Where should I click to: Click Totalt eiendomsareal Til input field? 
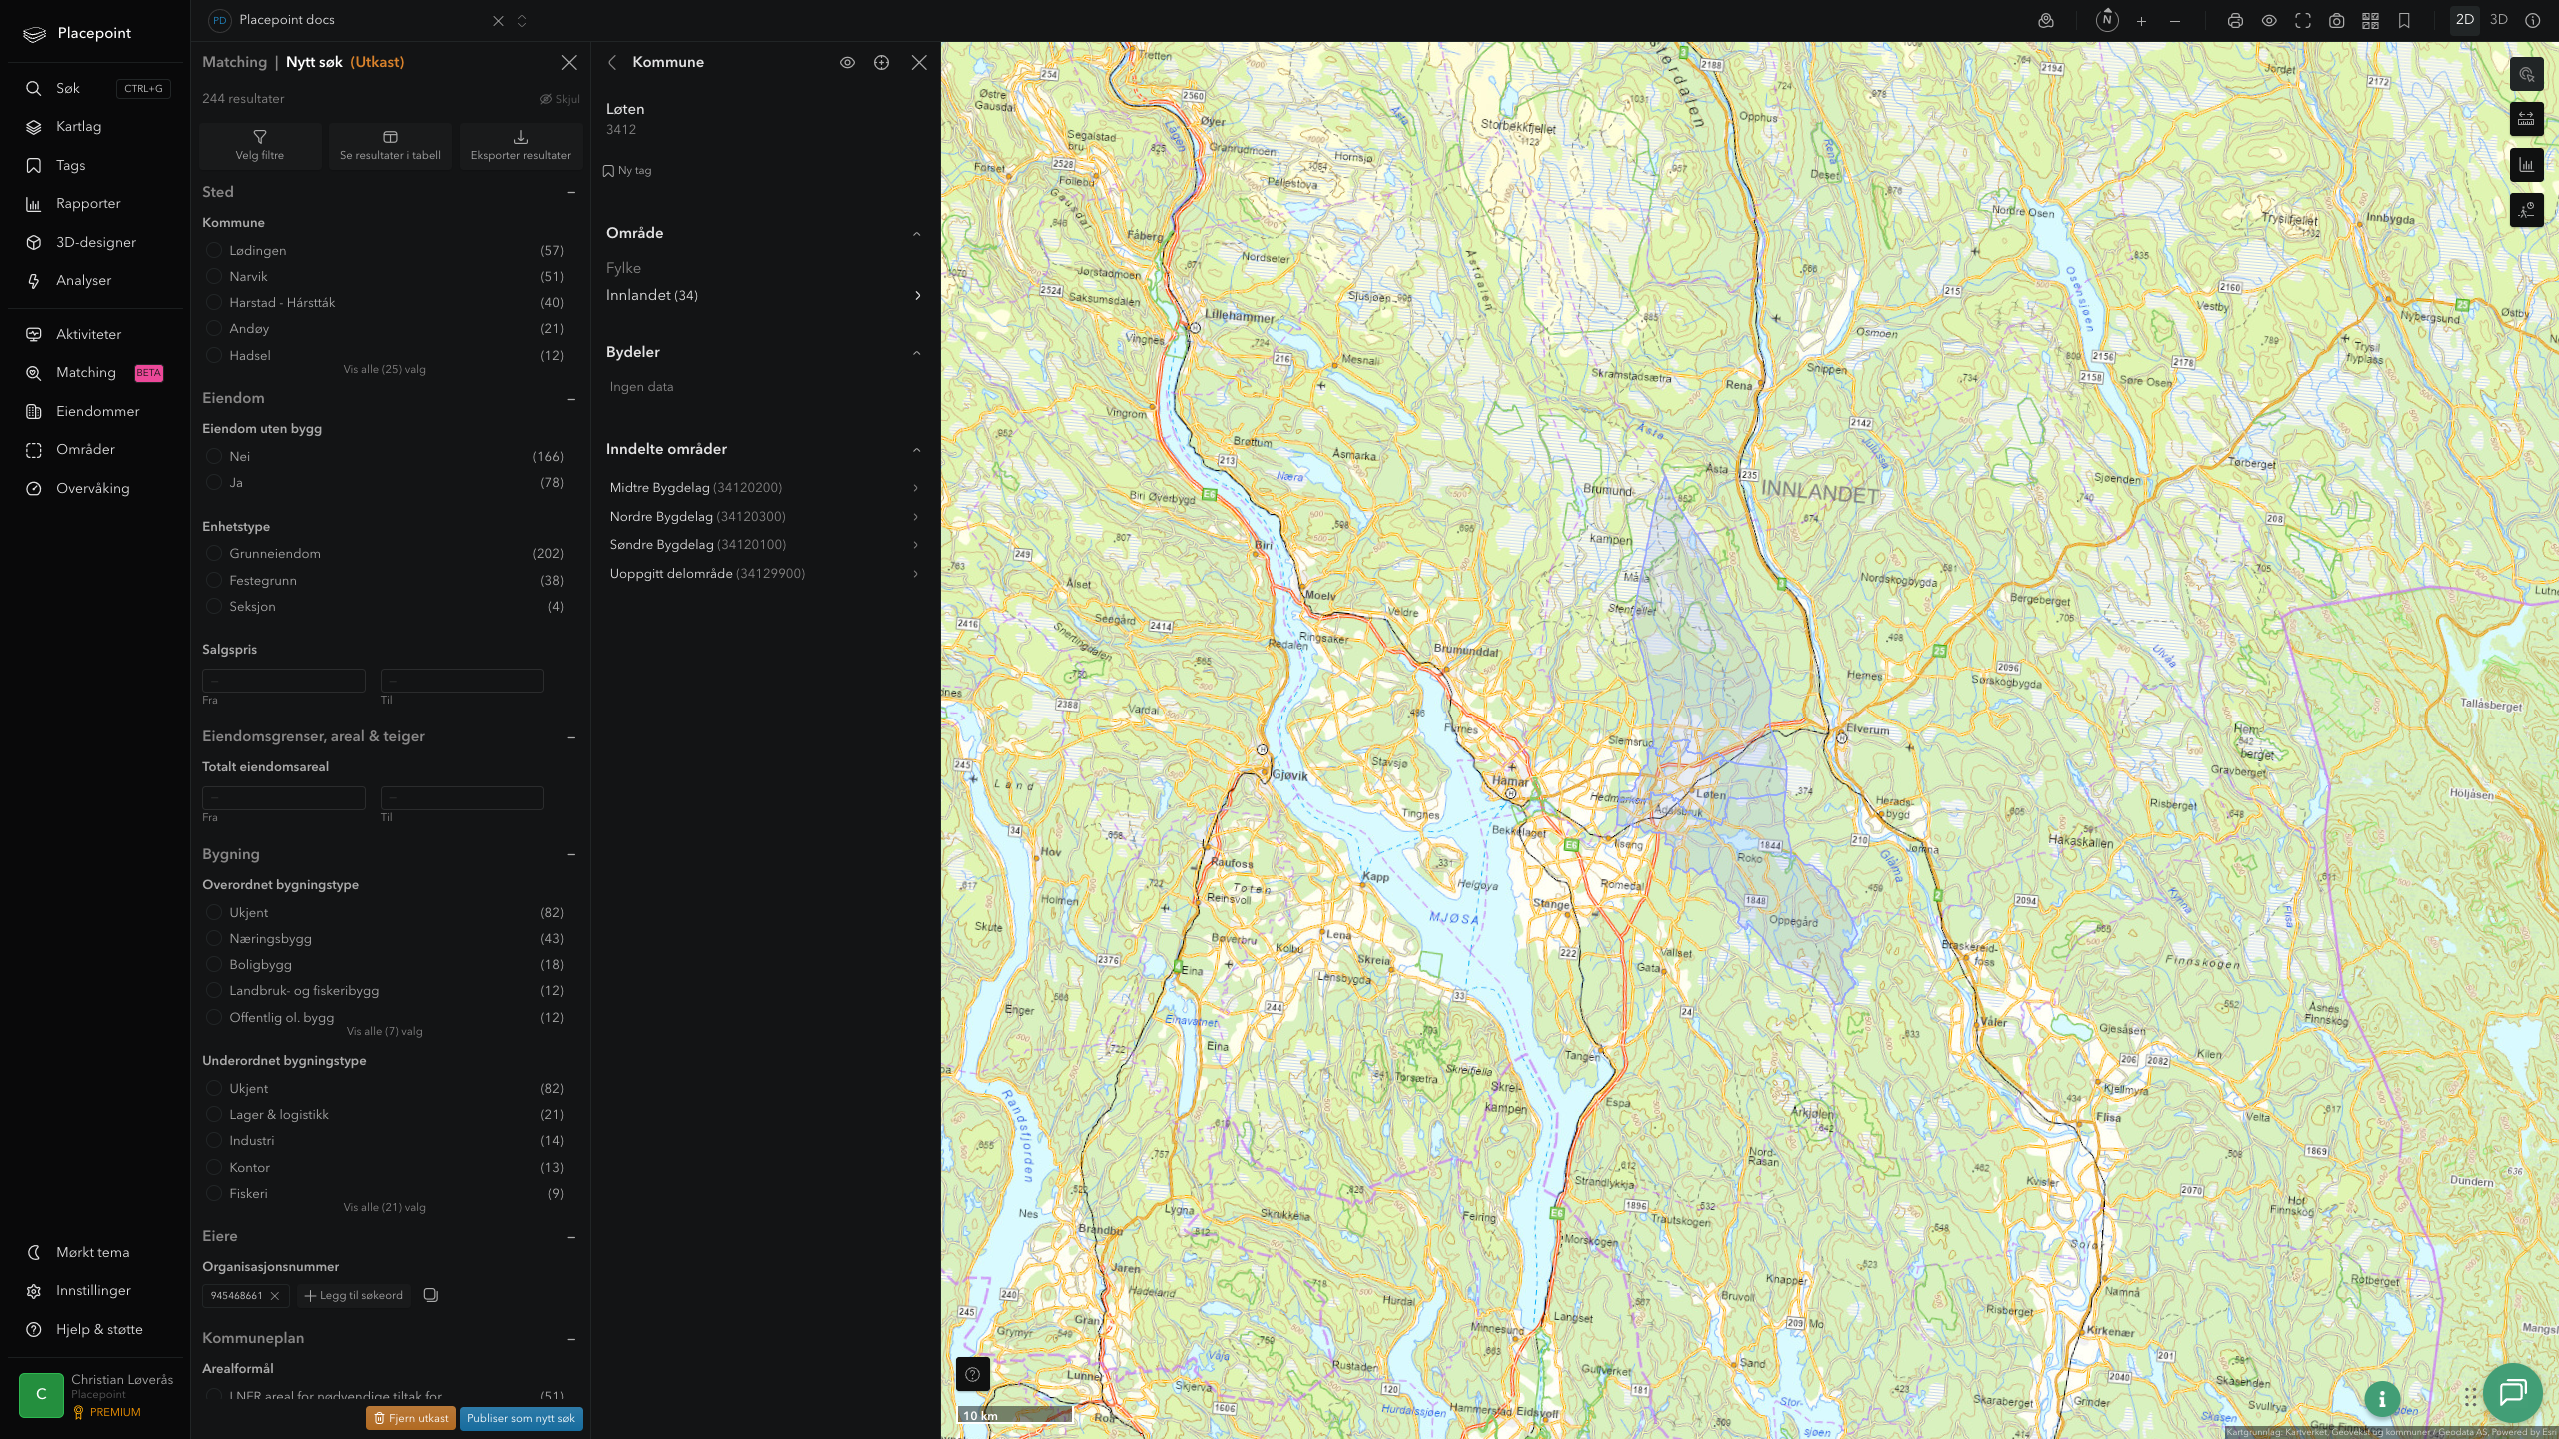(462, 798)
